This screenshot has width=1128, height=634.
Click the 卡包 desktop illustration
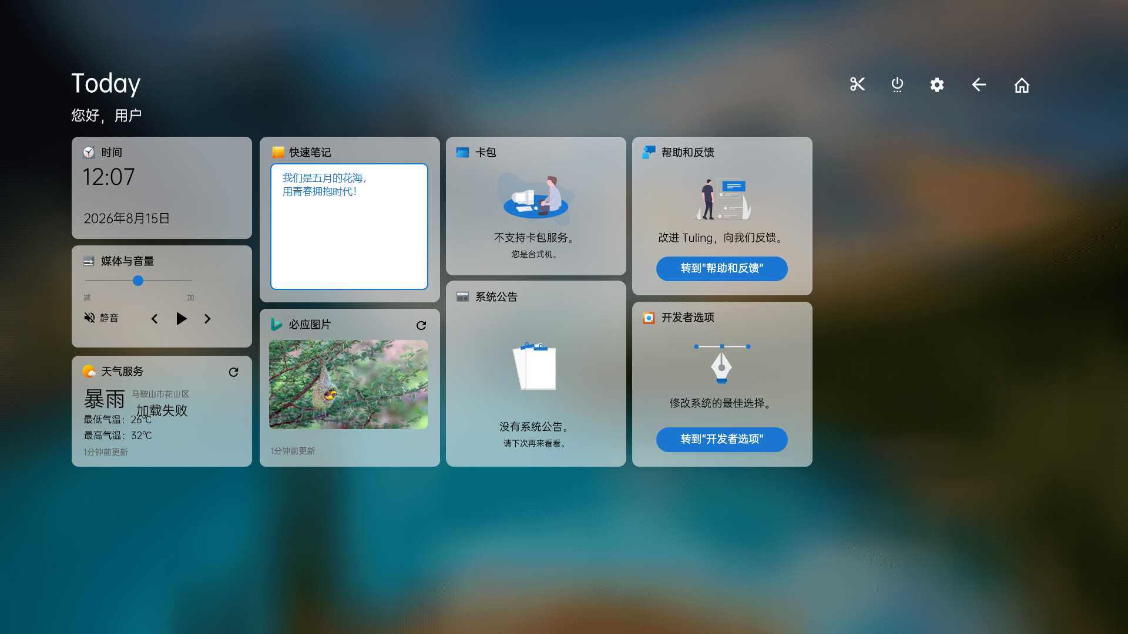[536, 198]
